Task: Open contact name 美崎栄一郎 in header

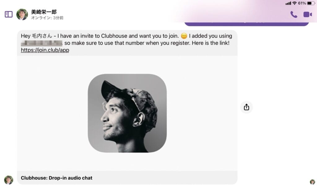Action: [44, 12]
